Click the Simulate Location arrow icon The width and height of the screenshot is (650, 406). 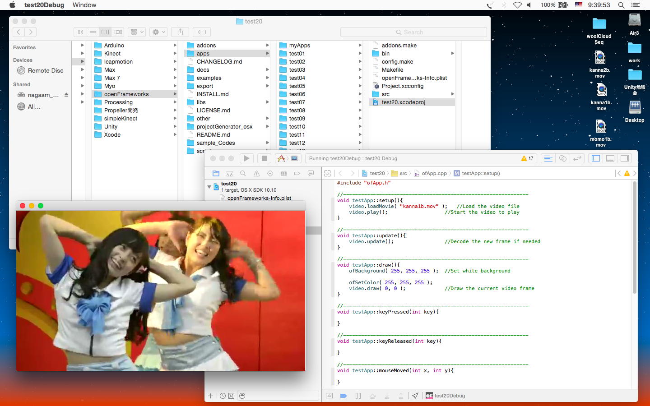point(415,396)
